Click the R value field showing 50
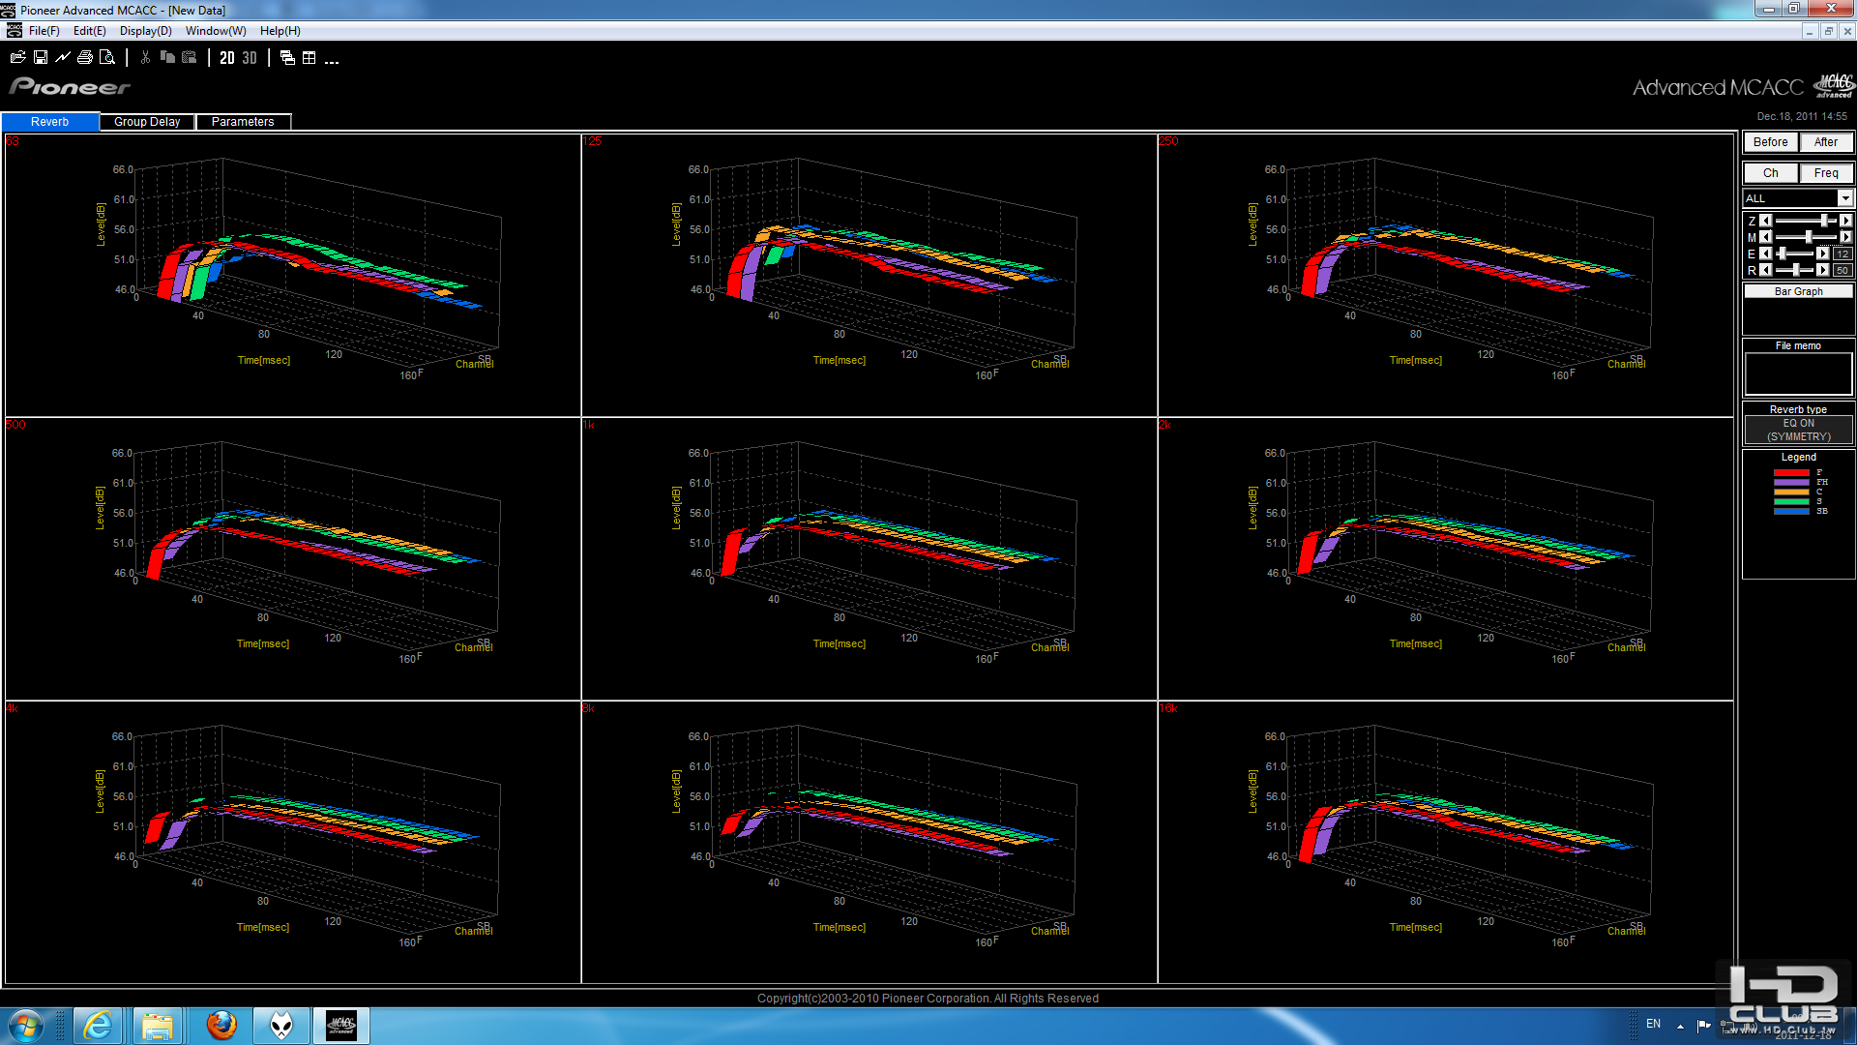 [x=1842, y=270]
